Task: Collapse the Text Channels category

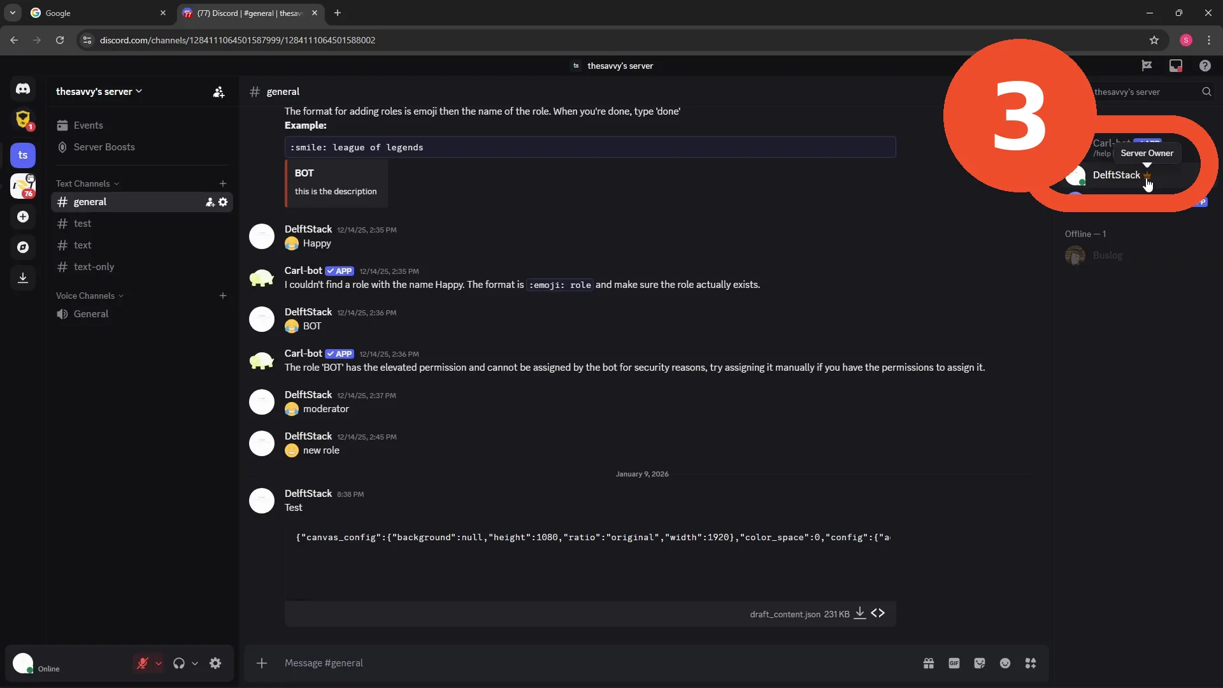Action: tap(87, 183)
